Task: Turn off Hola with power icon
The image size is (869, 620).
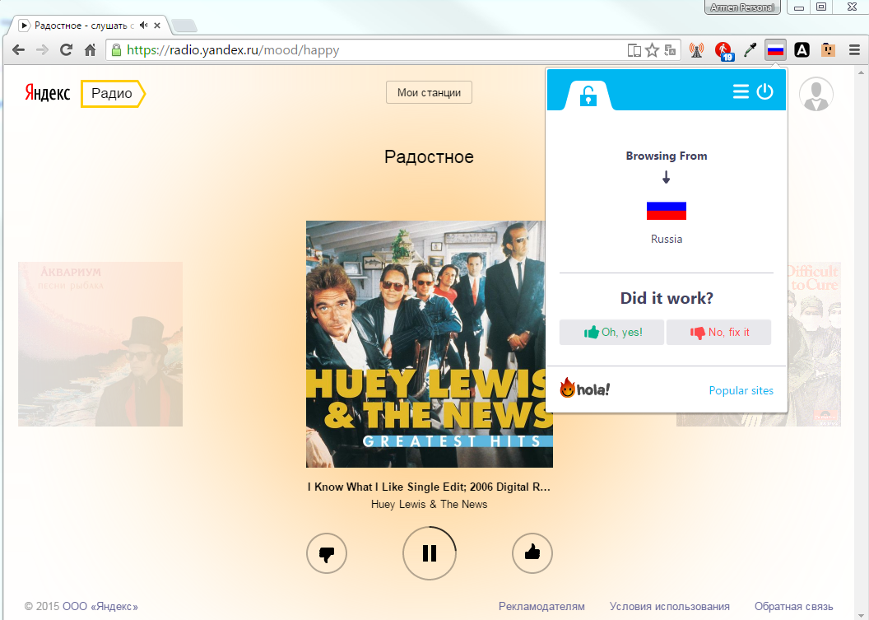Action: point(764,91)
